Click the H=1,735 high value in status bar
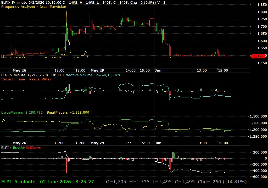The image size is (268, 188). (139, 182)
